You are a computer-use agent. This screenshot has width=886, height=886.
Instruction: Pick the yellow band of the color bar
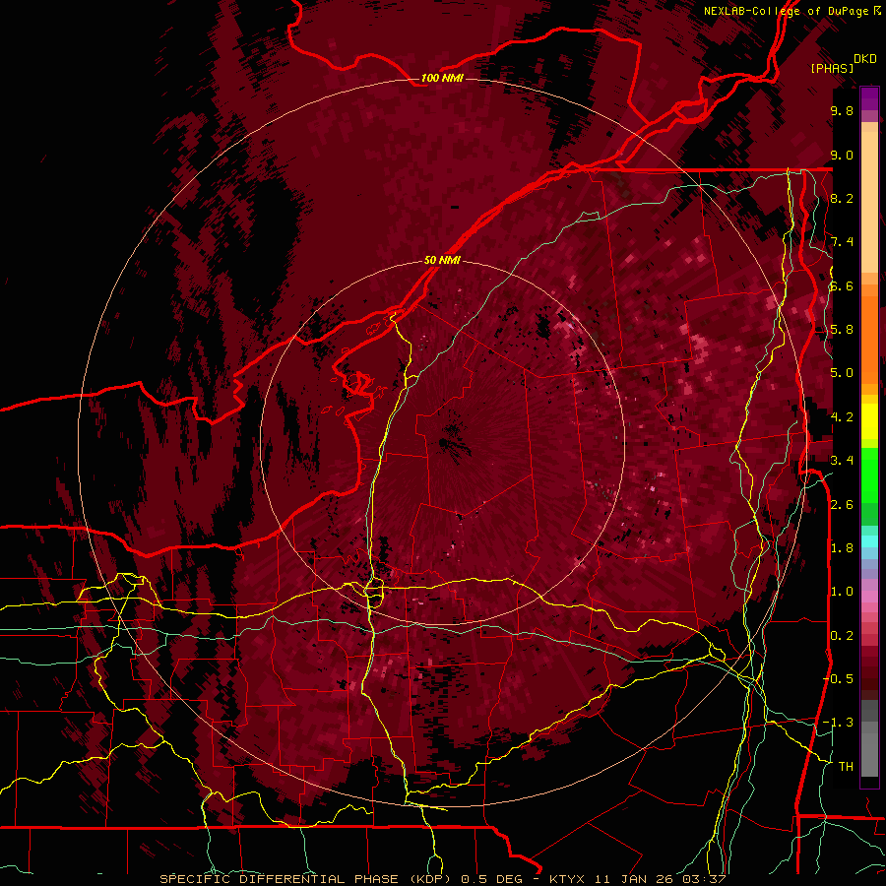[x=869, y=421]
